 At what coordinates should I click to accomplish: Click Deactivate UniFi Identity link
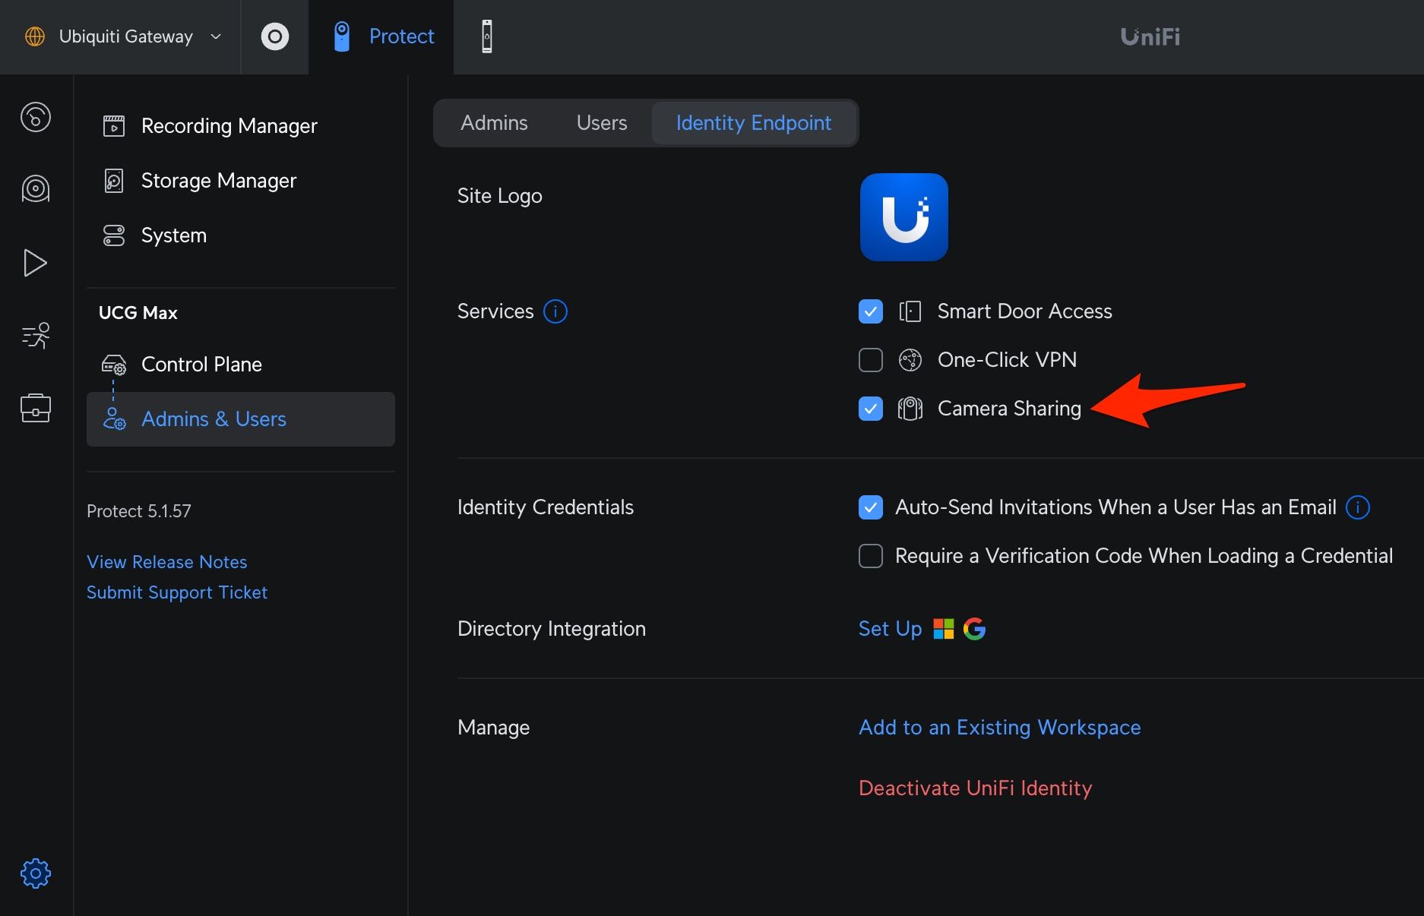(975, 788)
